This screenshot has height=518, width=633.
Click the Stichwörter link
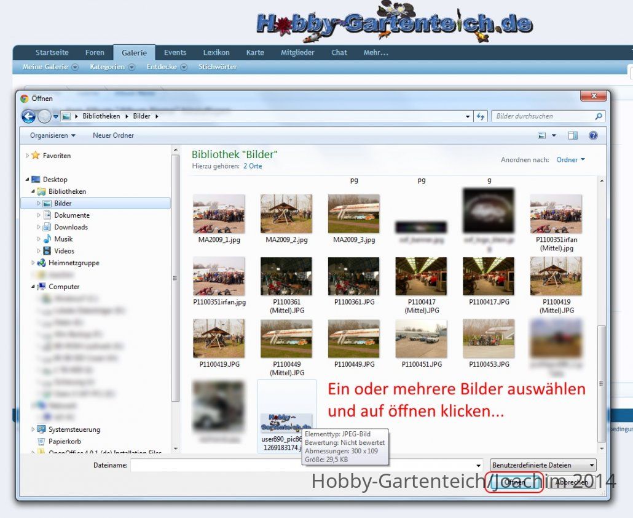[218, 66]
